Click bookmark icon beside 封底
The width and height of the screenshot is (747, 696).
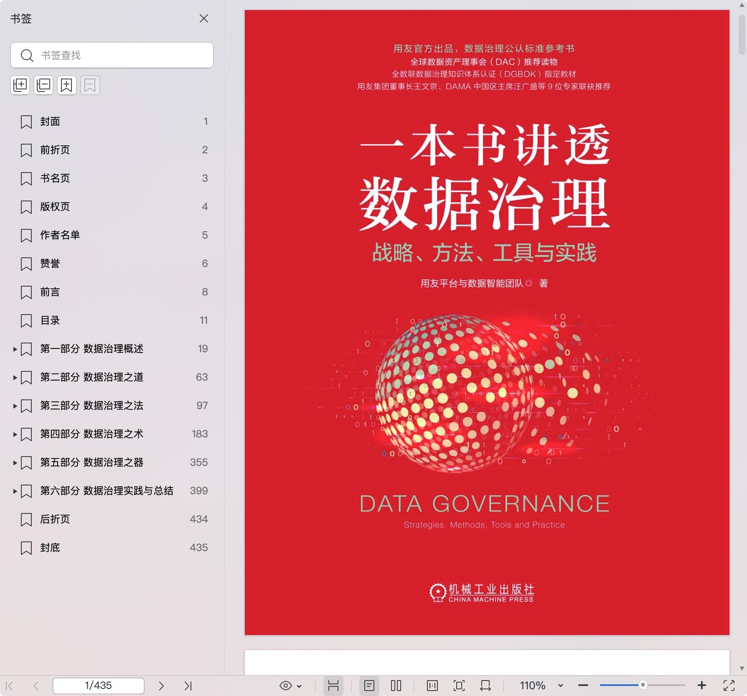click(26, 548)
